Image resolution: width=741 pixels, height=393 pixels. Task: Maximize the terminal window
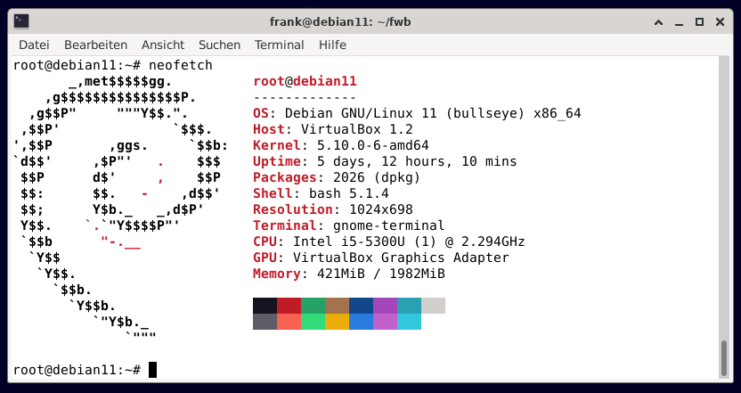(699, 21)
